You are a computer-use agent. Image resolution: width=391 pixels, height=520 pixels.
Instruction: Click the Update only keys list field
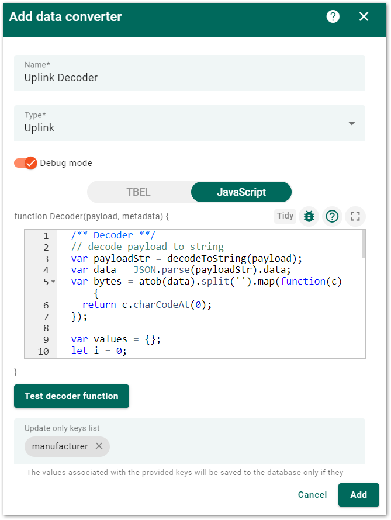189,441
